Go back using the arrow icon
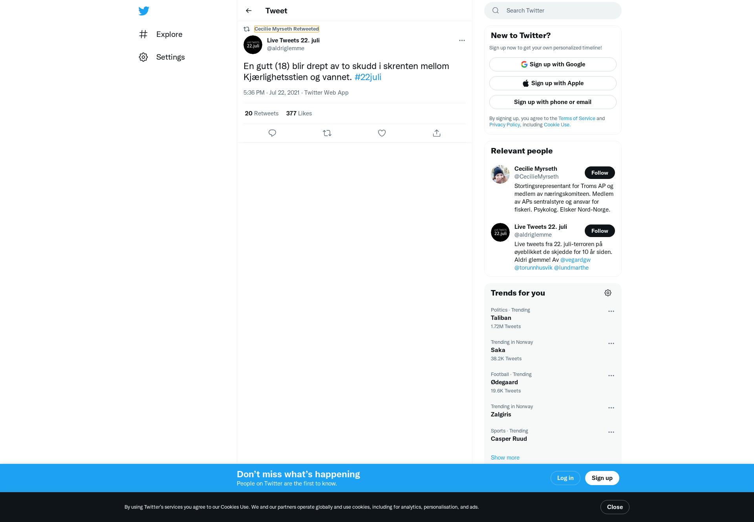The image size is (754, 522). coord(249,11)
